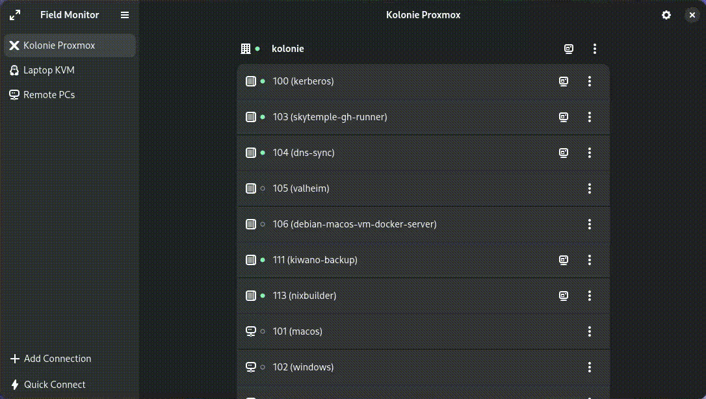Open console icon for 111 (kiwano-backup)
The width and height of the screenshot is (706, 399).
click(564, 260)
